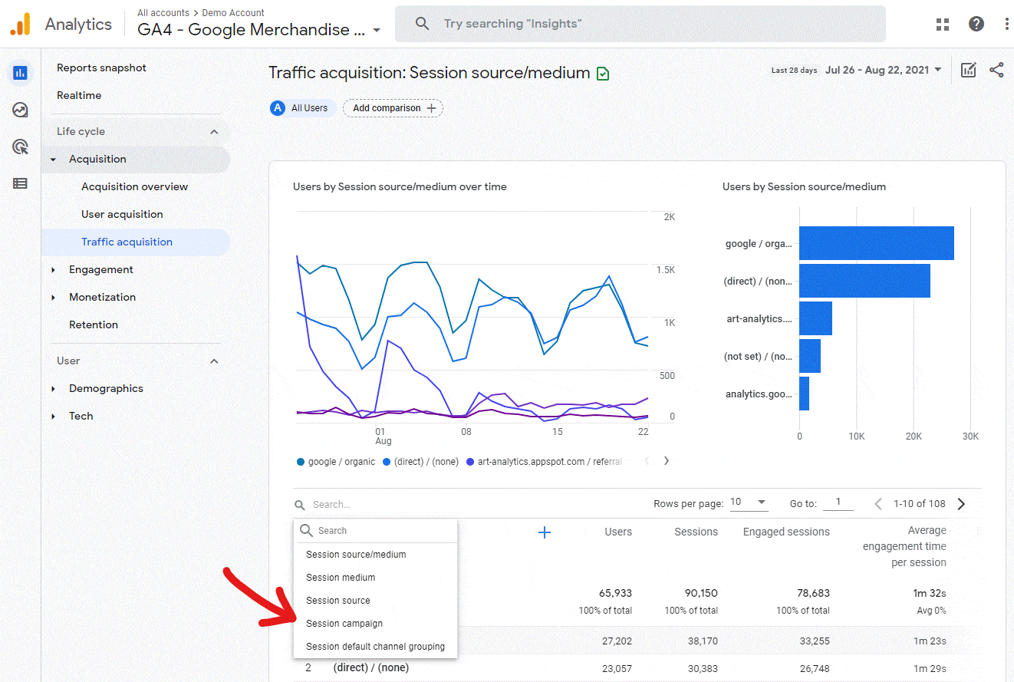
Task: Open User acquisition report
Action: (x=122, y=214)
